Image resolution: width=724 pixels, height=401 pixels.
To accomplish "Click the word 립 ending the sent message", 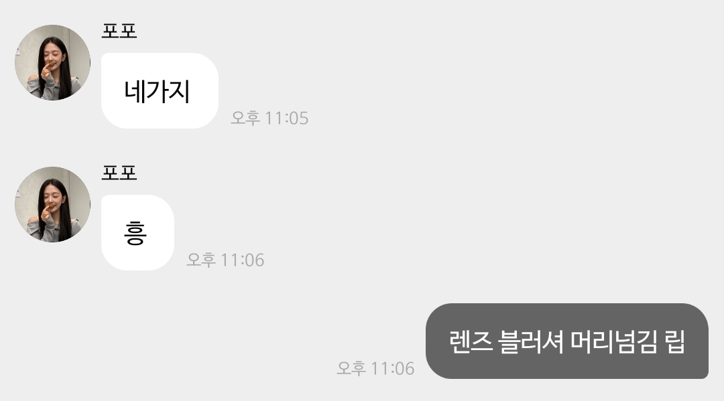I will click(674, 341).
